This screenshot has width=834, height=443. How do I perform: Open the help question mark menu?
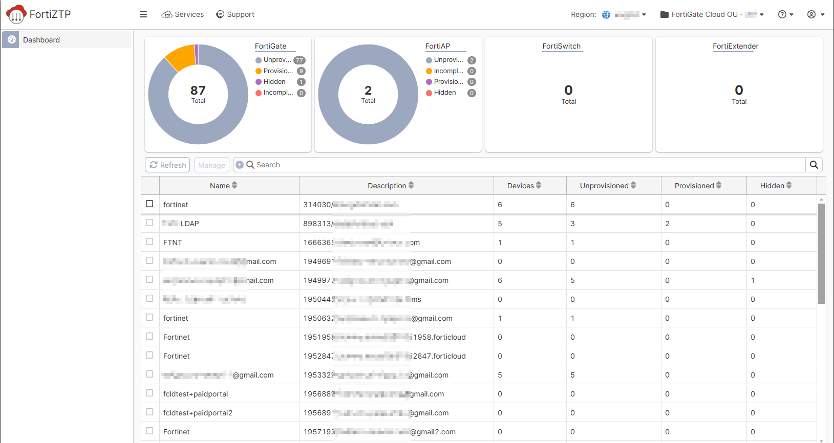click(785, 14)
